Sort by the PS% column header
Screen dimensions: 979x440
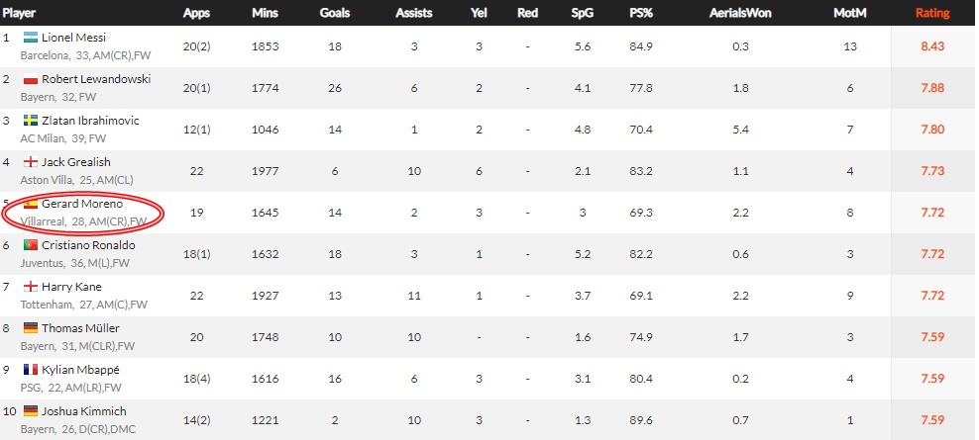(641, 13)
